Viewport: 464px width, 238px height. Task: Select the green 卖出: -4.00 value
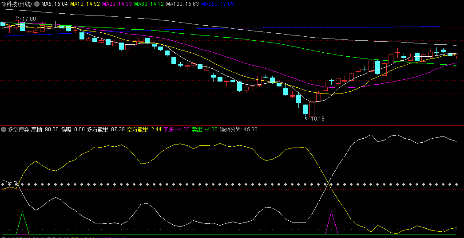(x=205, y=129)
